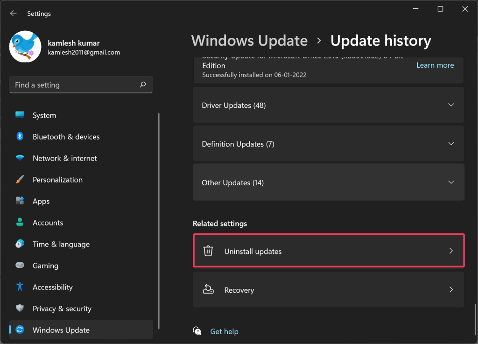
Task: Click the Related settings heading
Action: [220, 224]
